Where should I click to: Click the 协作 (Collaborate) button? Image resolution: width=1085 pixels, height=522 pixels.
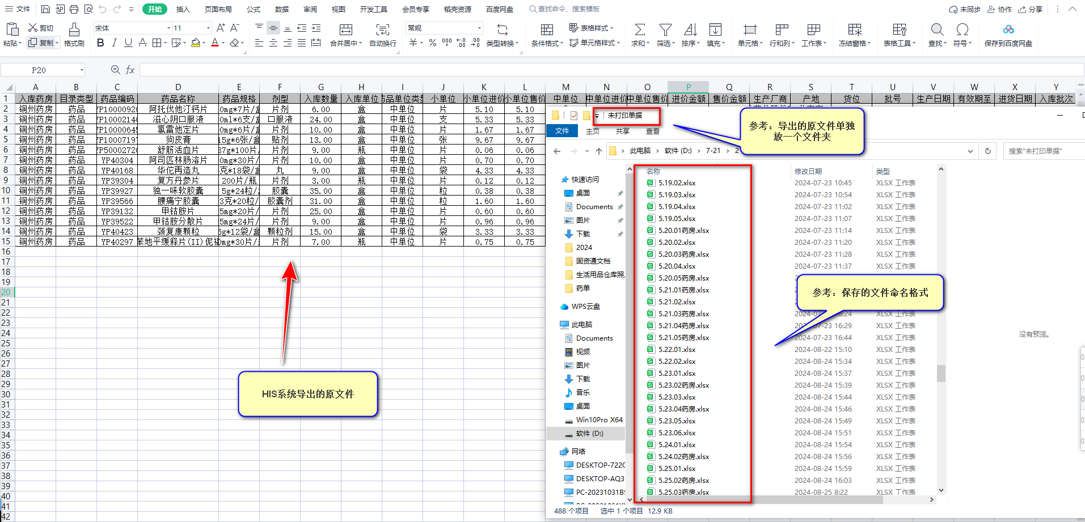[x=999, y=9]
